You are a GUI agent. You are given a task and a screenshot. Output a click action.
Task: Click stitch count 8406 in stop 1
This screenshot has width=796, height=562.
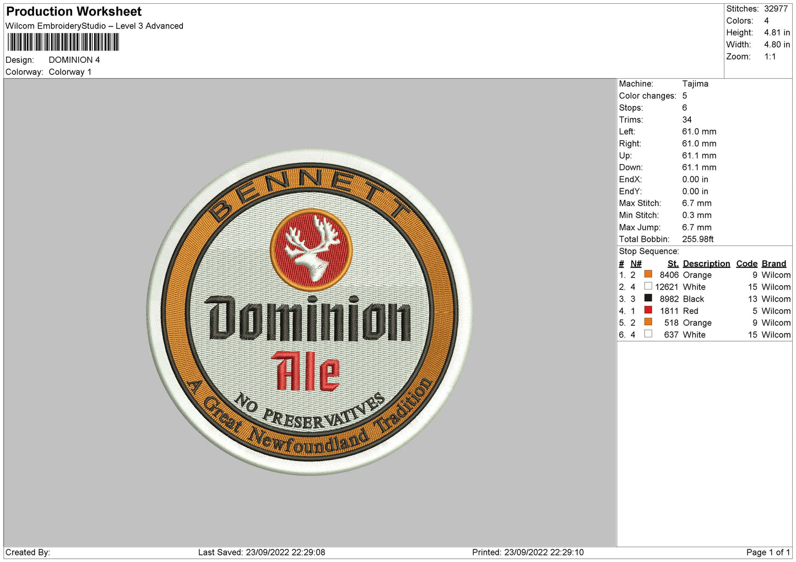point(669,275)
